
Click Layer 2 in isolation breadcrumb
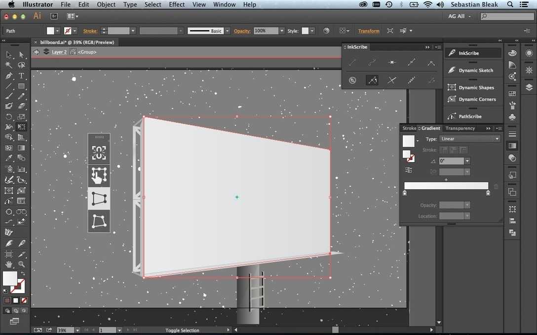point(59,52)
